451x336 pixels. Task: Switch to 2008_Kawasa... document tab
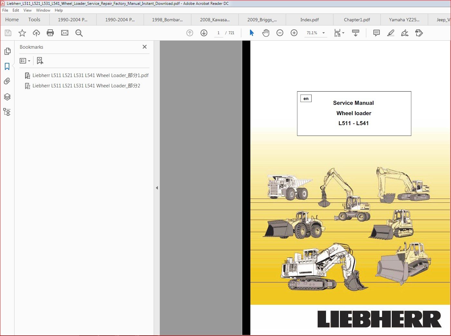(215, 20)
